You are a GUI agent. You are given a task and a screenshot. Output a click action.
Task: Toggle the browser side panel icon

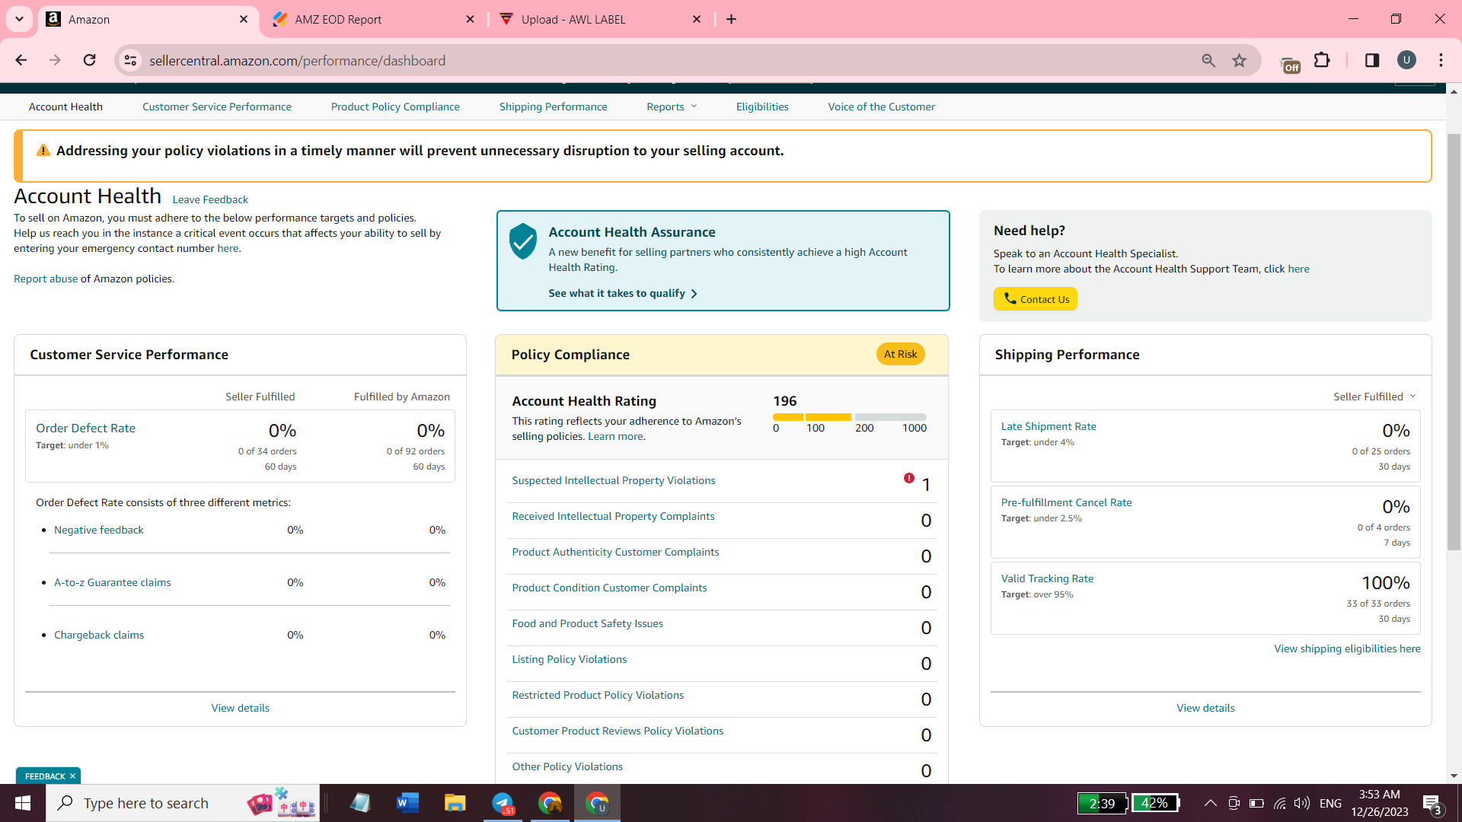click(x=1372, y=60)
